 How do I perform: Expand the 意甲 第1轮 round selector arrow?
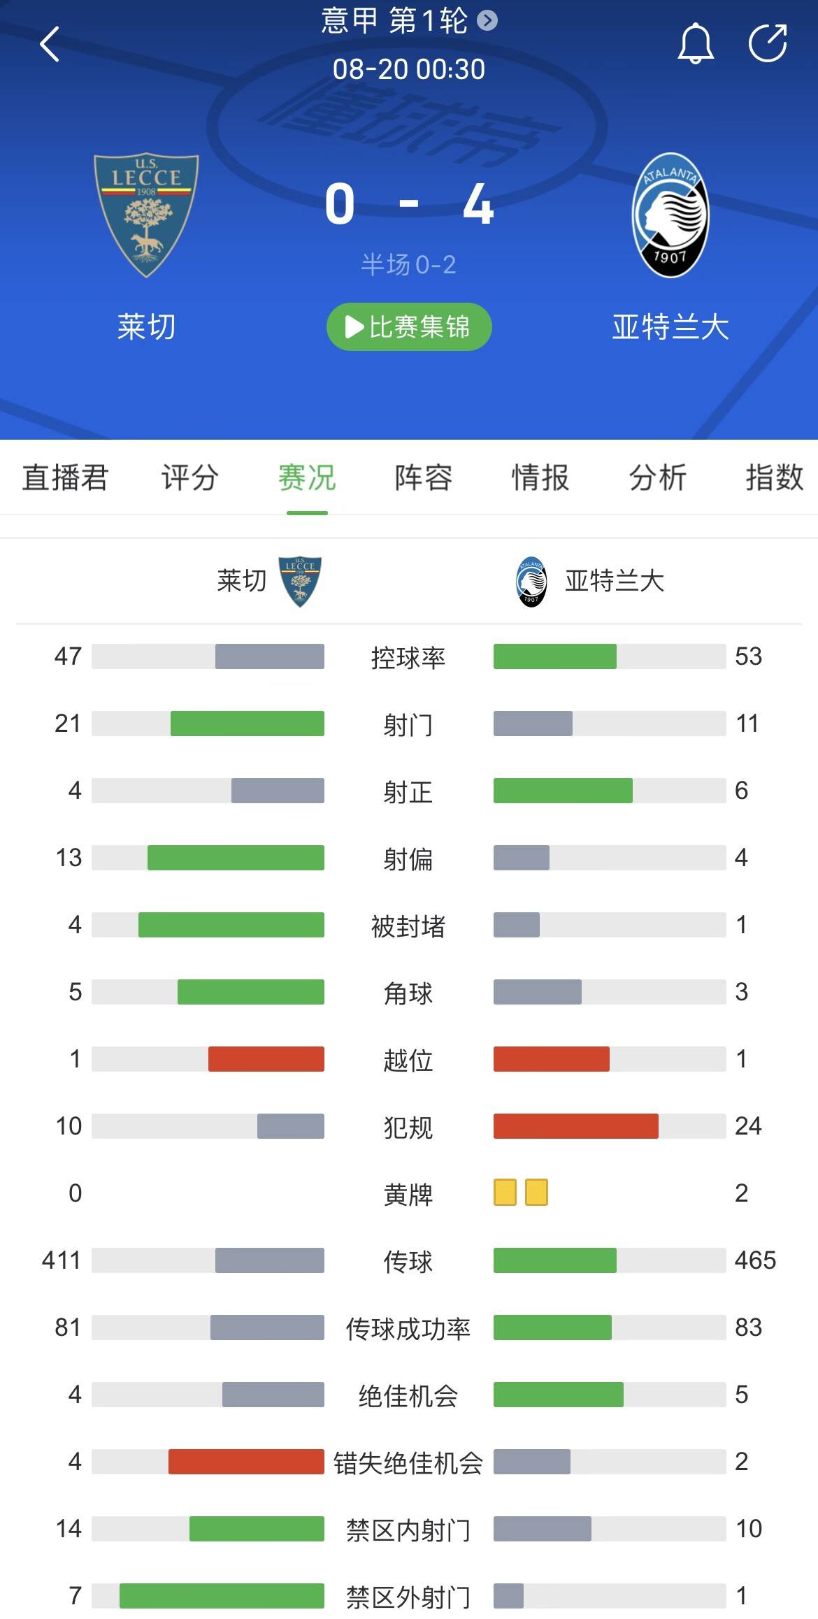[x=487, y=21]
